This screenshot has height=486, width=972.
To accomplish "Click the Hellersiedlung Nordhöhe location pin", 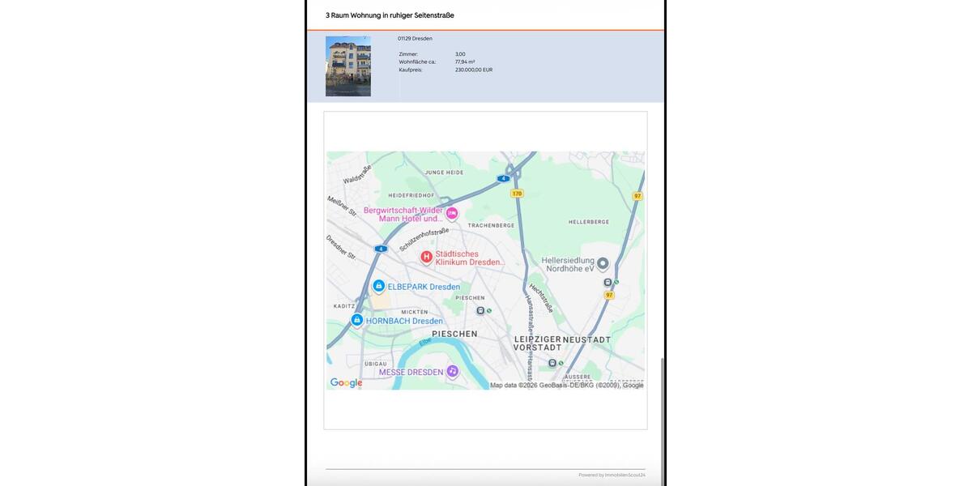I will coord(603,263).
